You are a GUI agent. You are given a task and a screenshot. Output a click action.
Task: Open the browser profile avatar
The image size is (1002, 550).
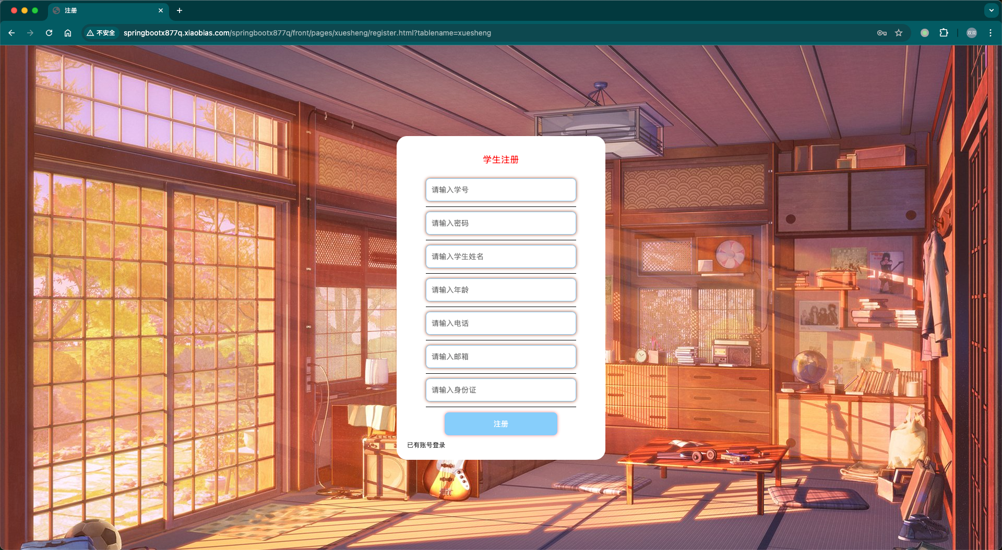[x=972, y=33]
